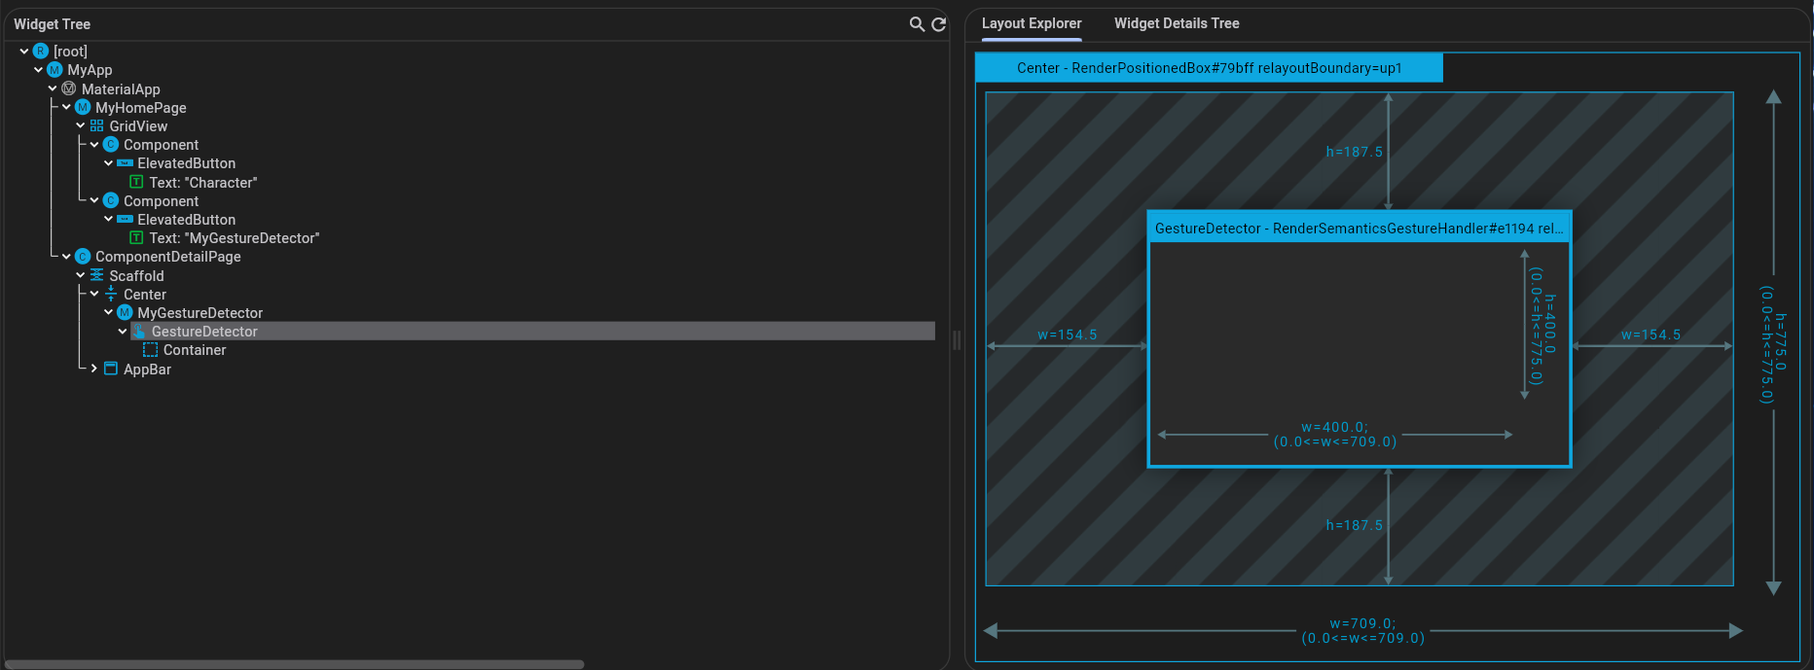1814x670 pixels.
Task: Collapse the GridView node
Action: click(x=81, y=126)
